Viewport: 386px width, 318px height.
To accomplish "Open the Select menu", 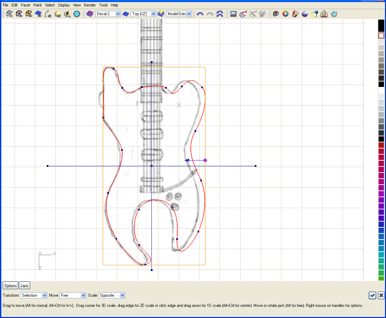I will pyautogui.click(x=50, y=5).
